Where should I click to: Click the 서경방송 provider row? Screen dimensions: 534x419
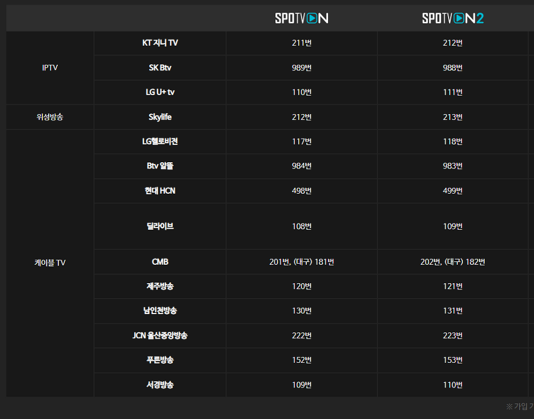(159, 385)
